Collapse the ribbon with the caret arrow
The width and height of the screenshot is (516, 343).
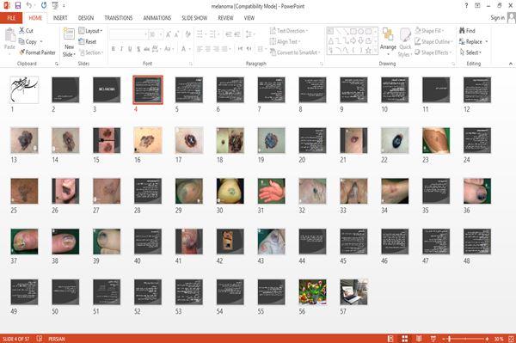(x=511, y=63)
